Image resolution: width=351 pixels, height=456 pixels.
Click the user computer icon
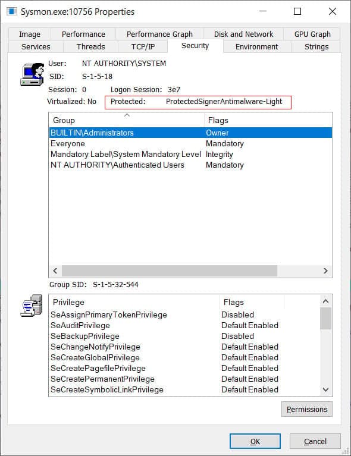pos(32,74)
